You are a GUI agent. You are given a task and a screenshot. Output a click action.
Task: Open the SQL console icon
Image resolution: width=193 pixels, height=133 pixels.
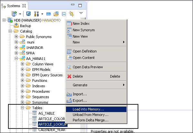(x=48, y=14)
